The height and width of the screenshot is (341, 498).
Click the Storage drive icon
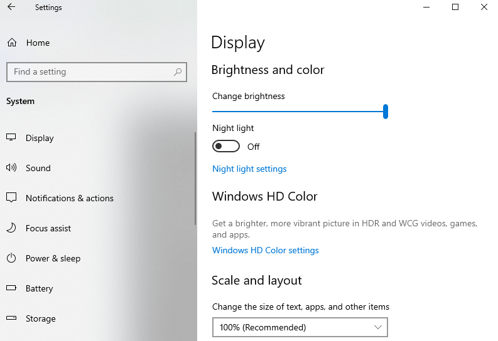[11, 318]
